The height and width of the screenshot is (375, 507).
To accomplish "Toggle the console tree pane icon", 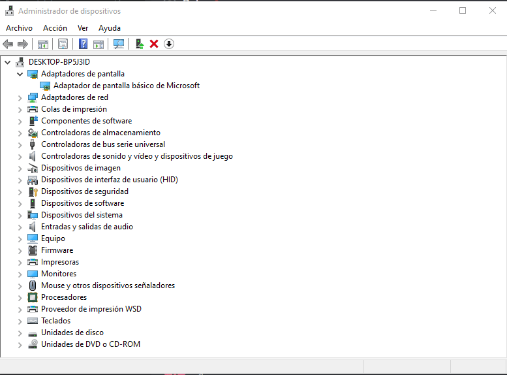I will (43, 44).
